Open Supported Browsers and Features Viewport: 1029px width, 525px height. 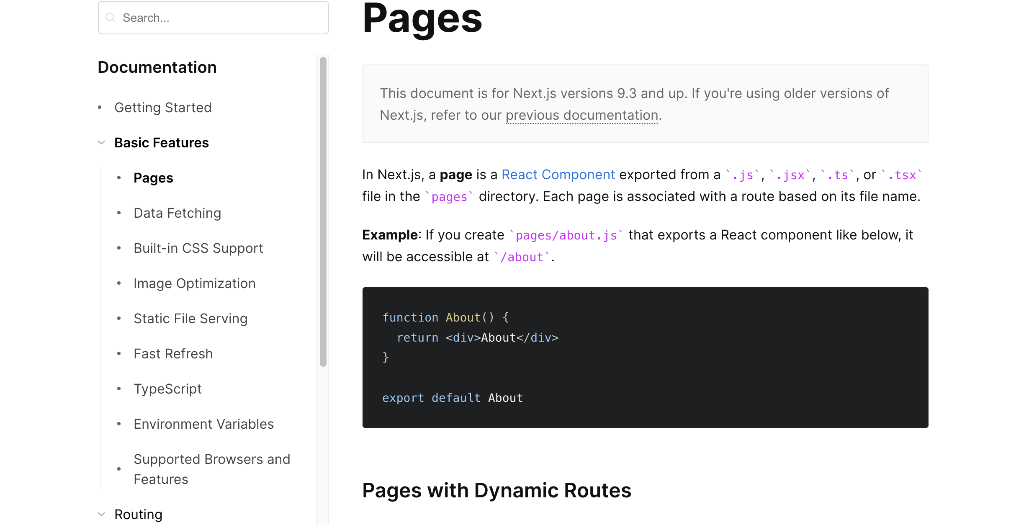[211, 469]
